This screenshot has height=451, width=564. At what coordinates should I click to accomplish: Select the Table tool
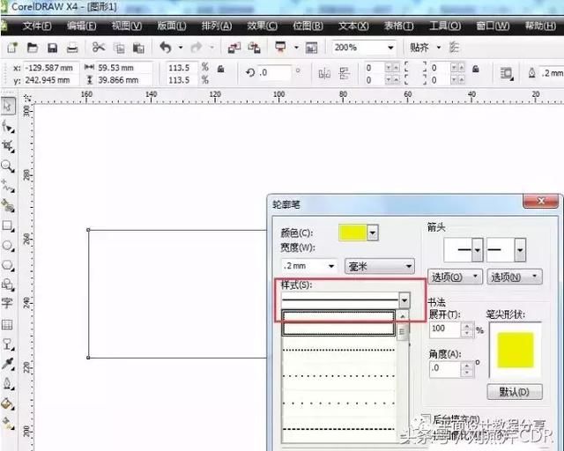8,325
